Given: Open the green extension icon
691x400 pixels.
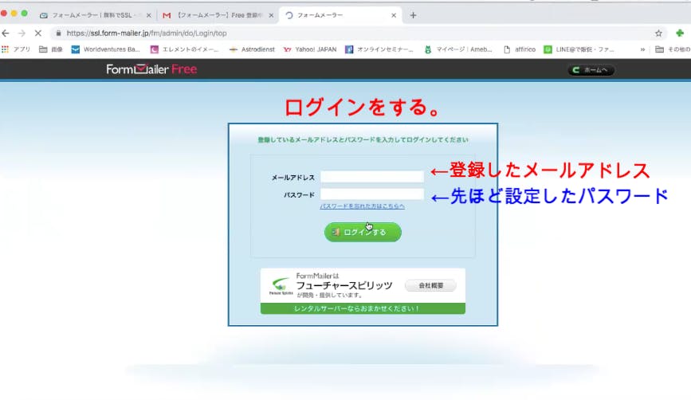Looking at the screenshot, I should coord(680,33).
